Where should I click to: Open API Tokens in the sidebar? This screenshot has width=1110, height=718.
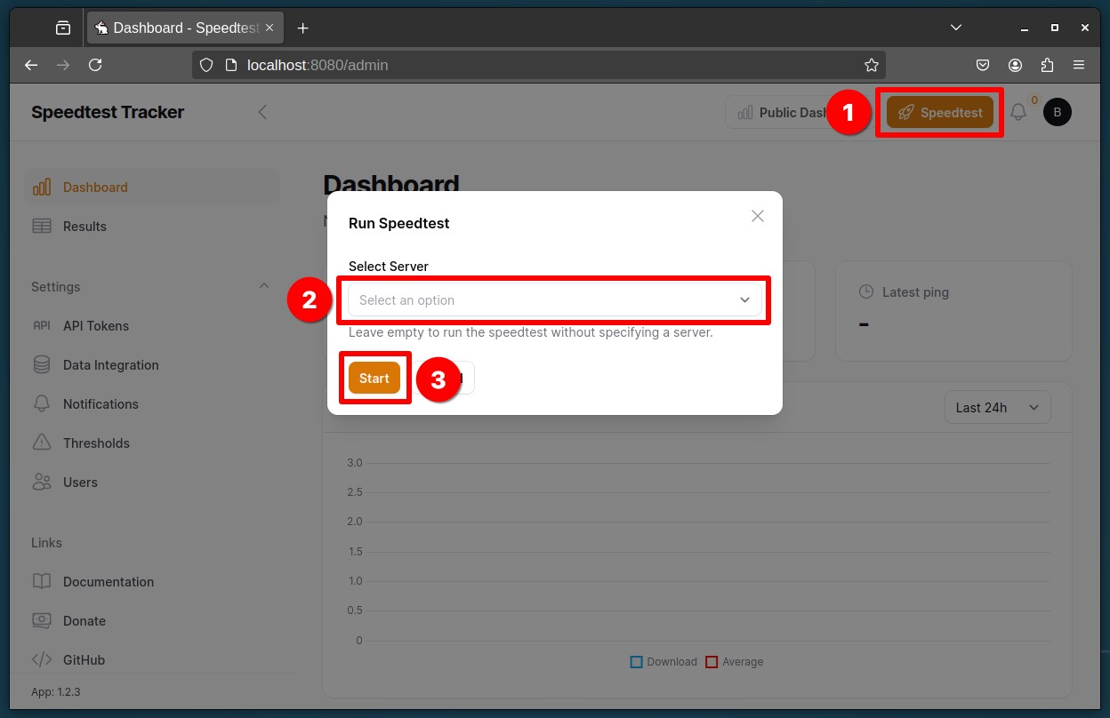(152, 326)
